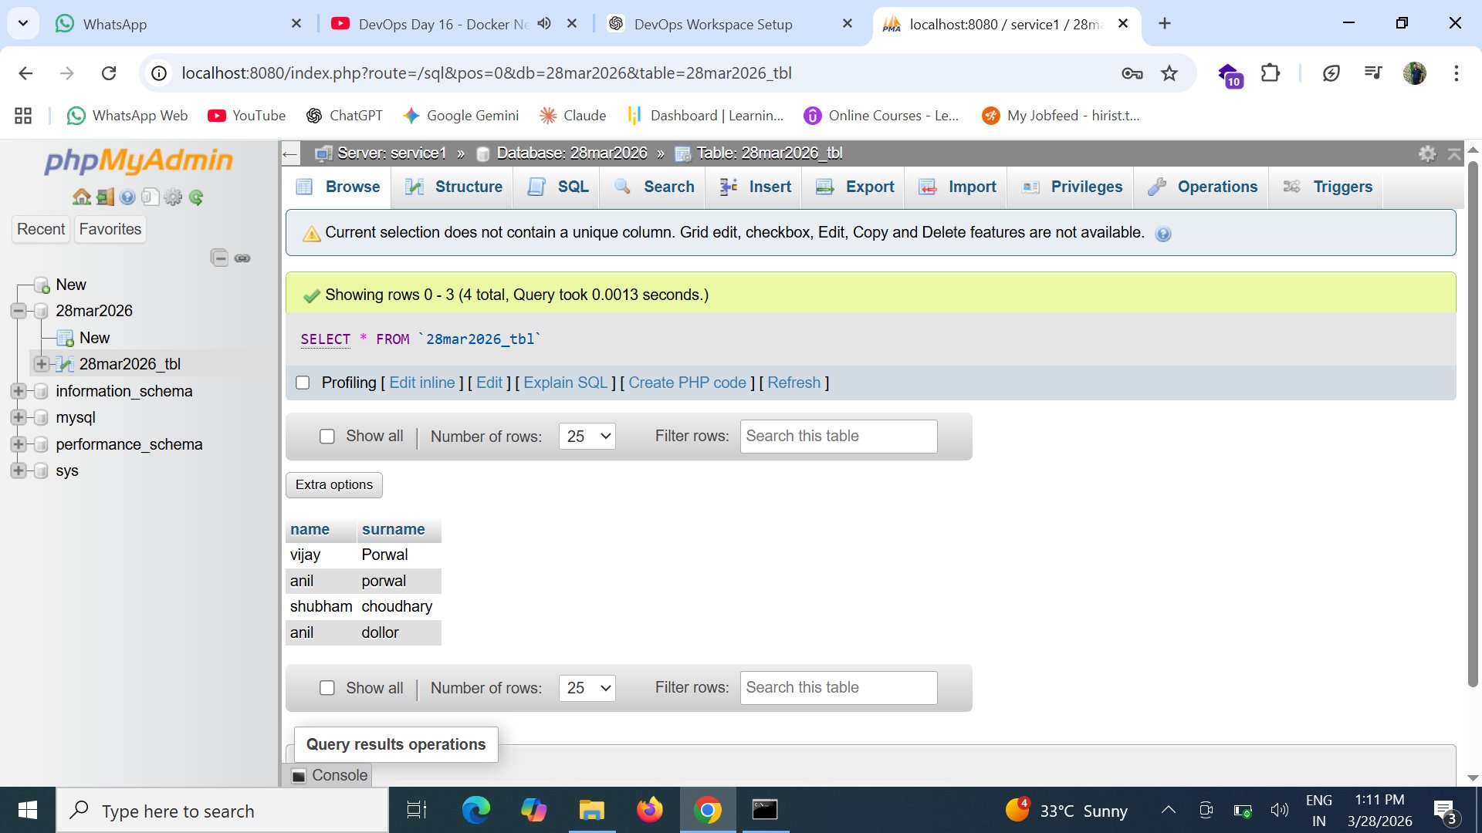This screenshot has width=1482, height=833.
Task: Expand the information_schema database node
Action: [x=19, y=391]
